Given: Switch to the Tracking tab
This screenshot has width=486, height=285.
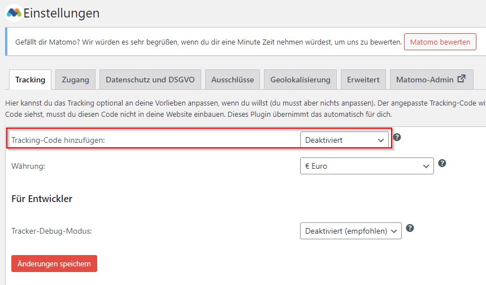Looking at the screenshot, I should tap(31, 80).
